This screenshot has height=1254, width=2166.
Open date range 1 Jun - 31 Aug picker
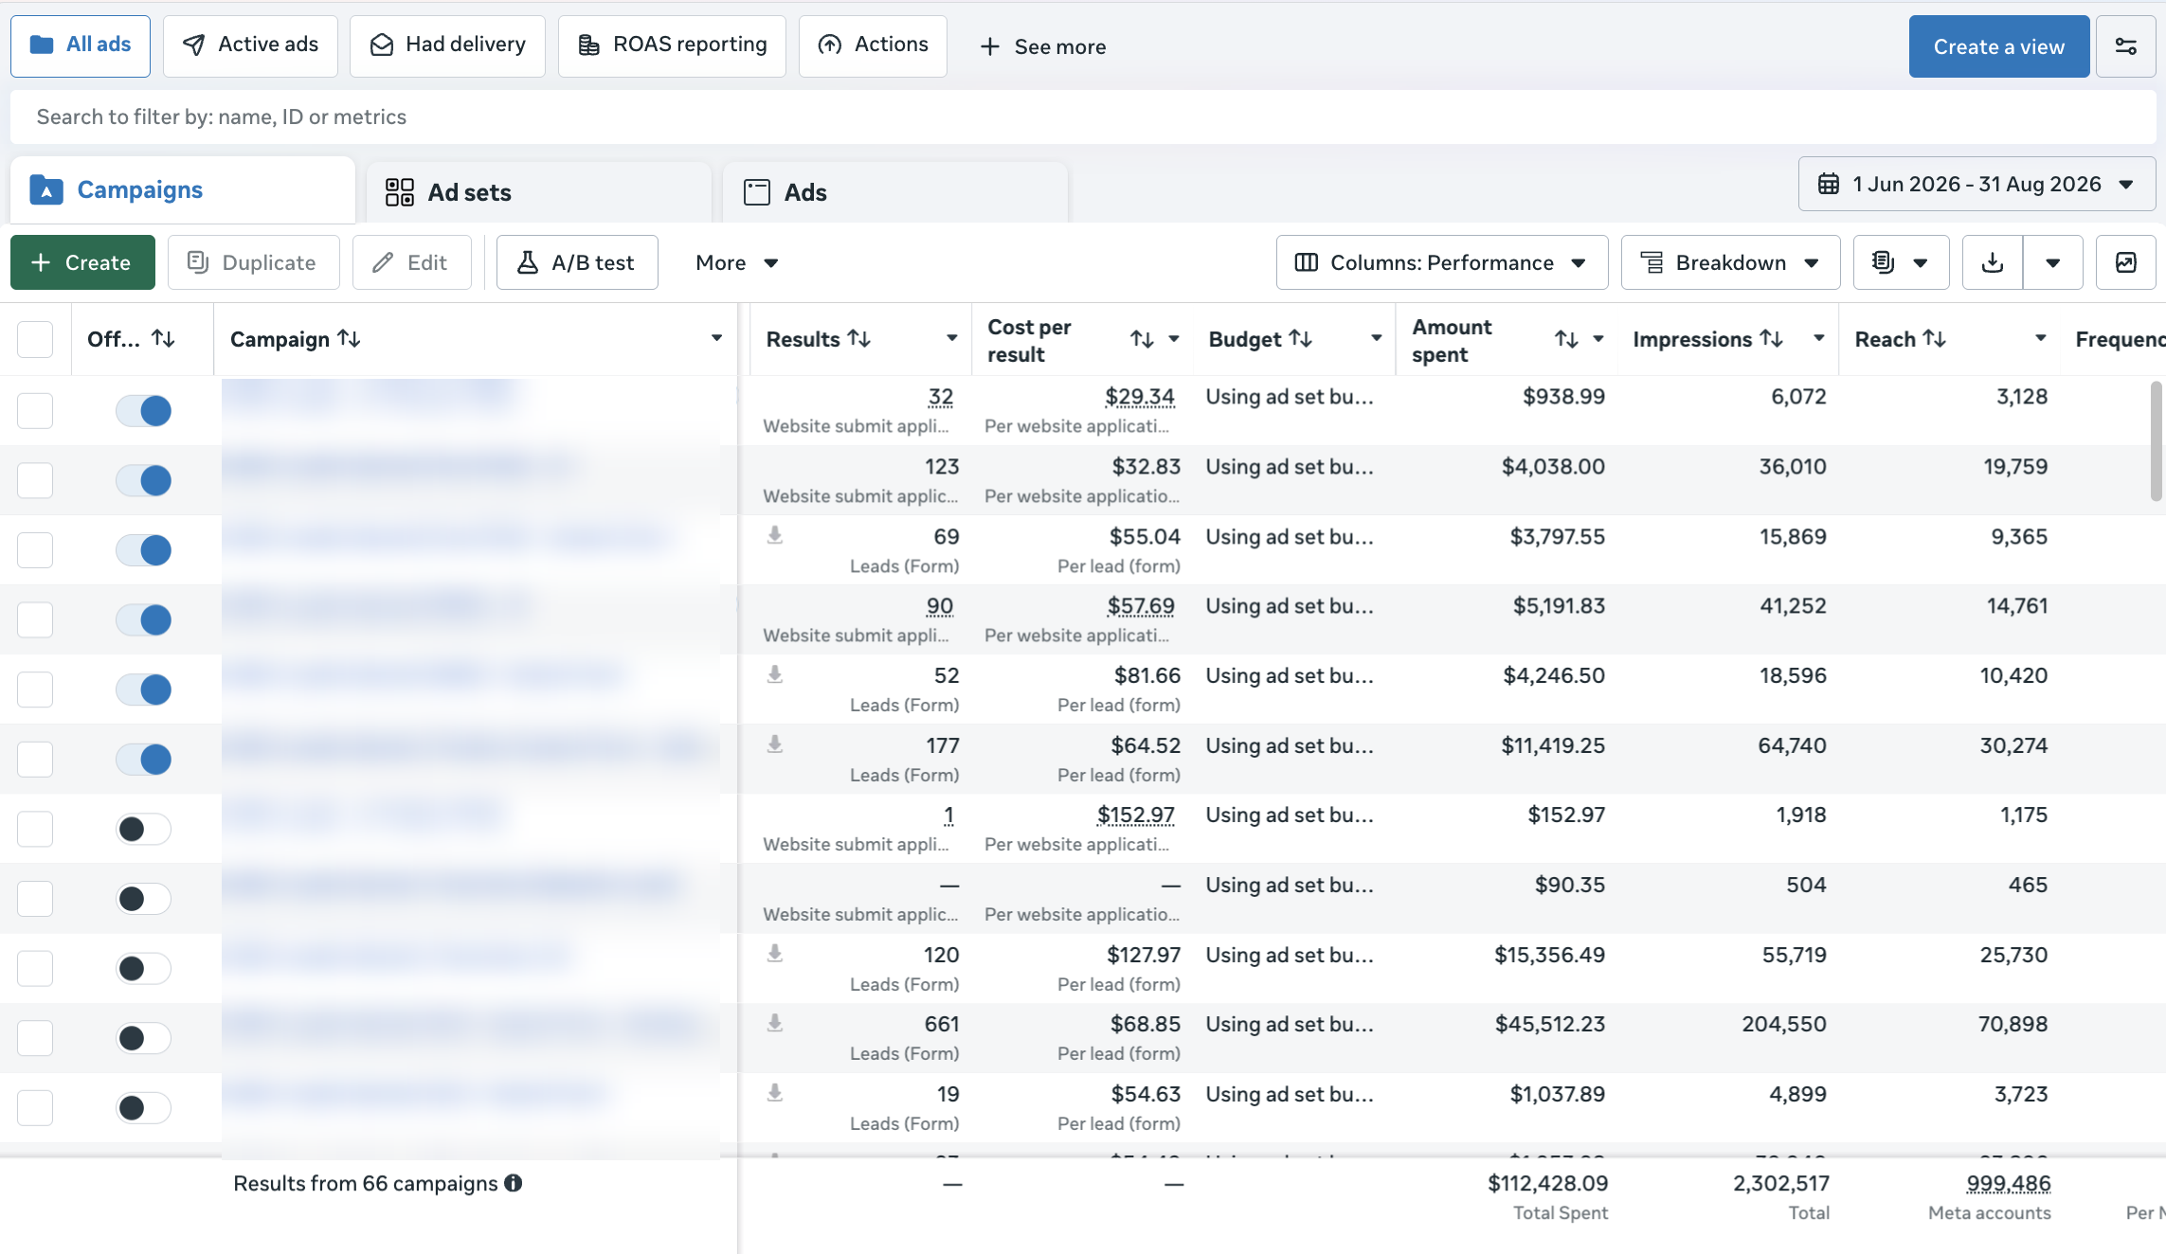1976,184
